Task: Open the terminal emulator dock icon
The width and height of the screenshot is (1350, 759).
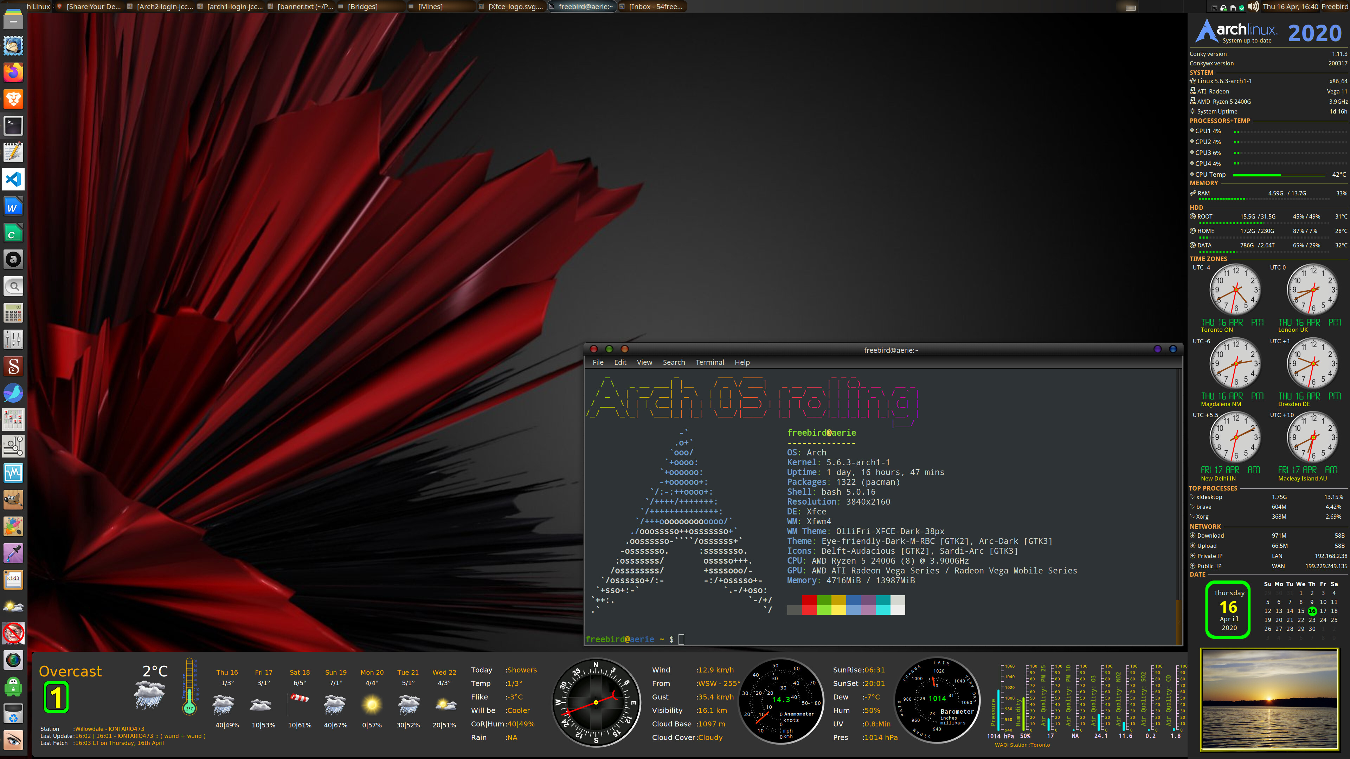Action: click(x=13, y=126)
